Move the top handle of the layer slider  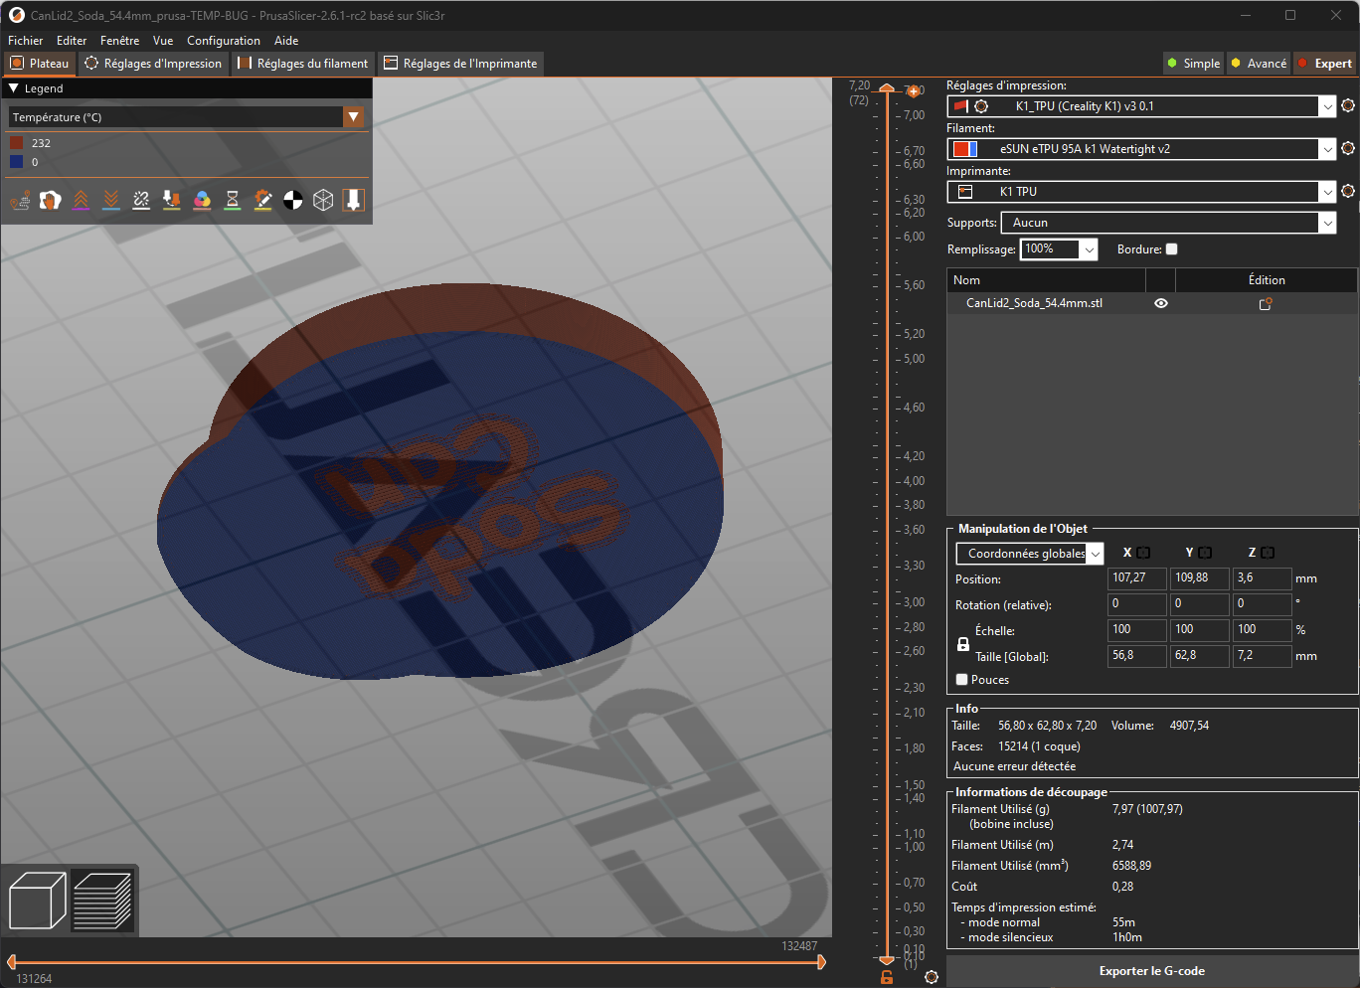point(886,88)
